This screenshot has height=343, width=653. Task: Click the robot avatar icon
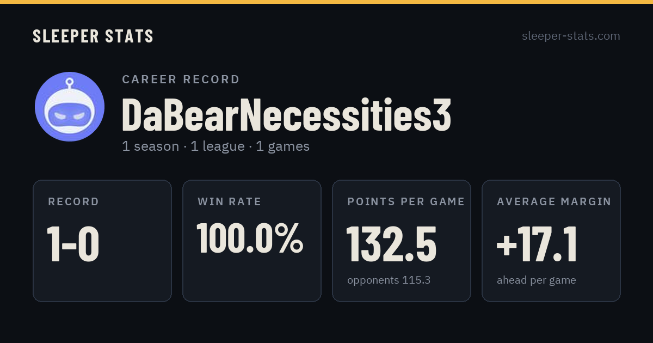point(70,107)
